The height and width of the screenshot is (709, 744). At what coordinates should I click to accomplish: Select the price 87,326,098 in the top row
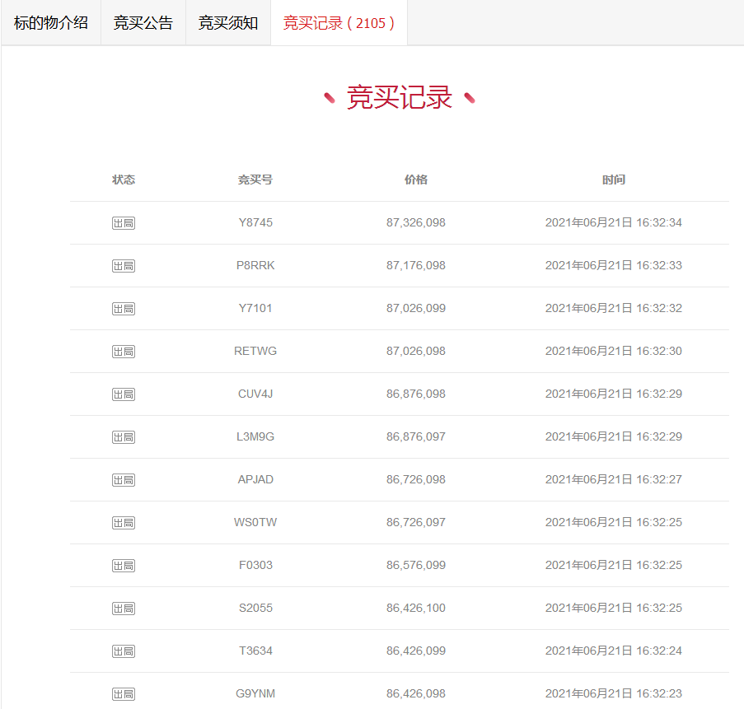click(416, 222)
